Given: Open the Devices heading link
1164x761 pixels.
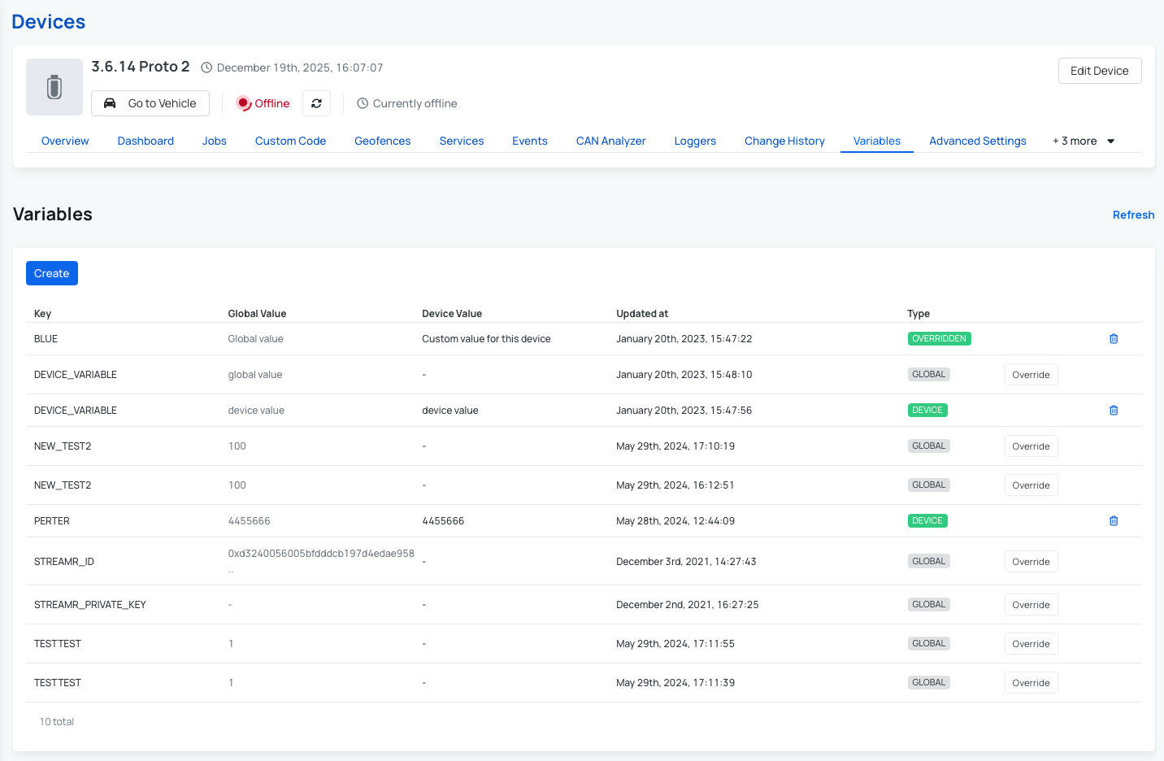Looking at the screenshot, I should (x=49, y=22).
